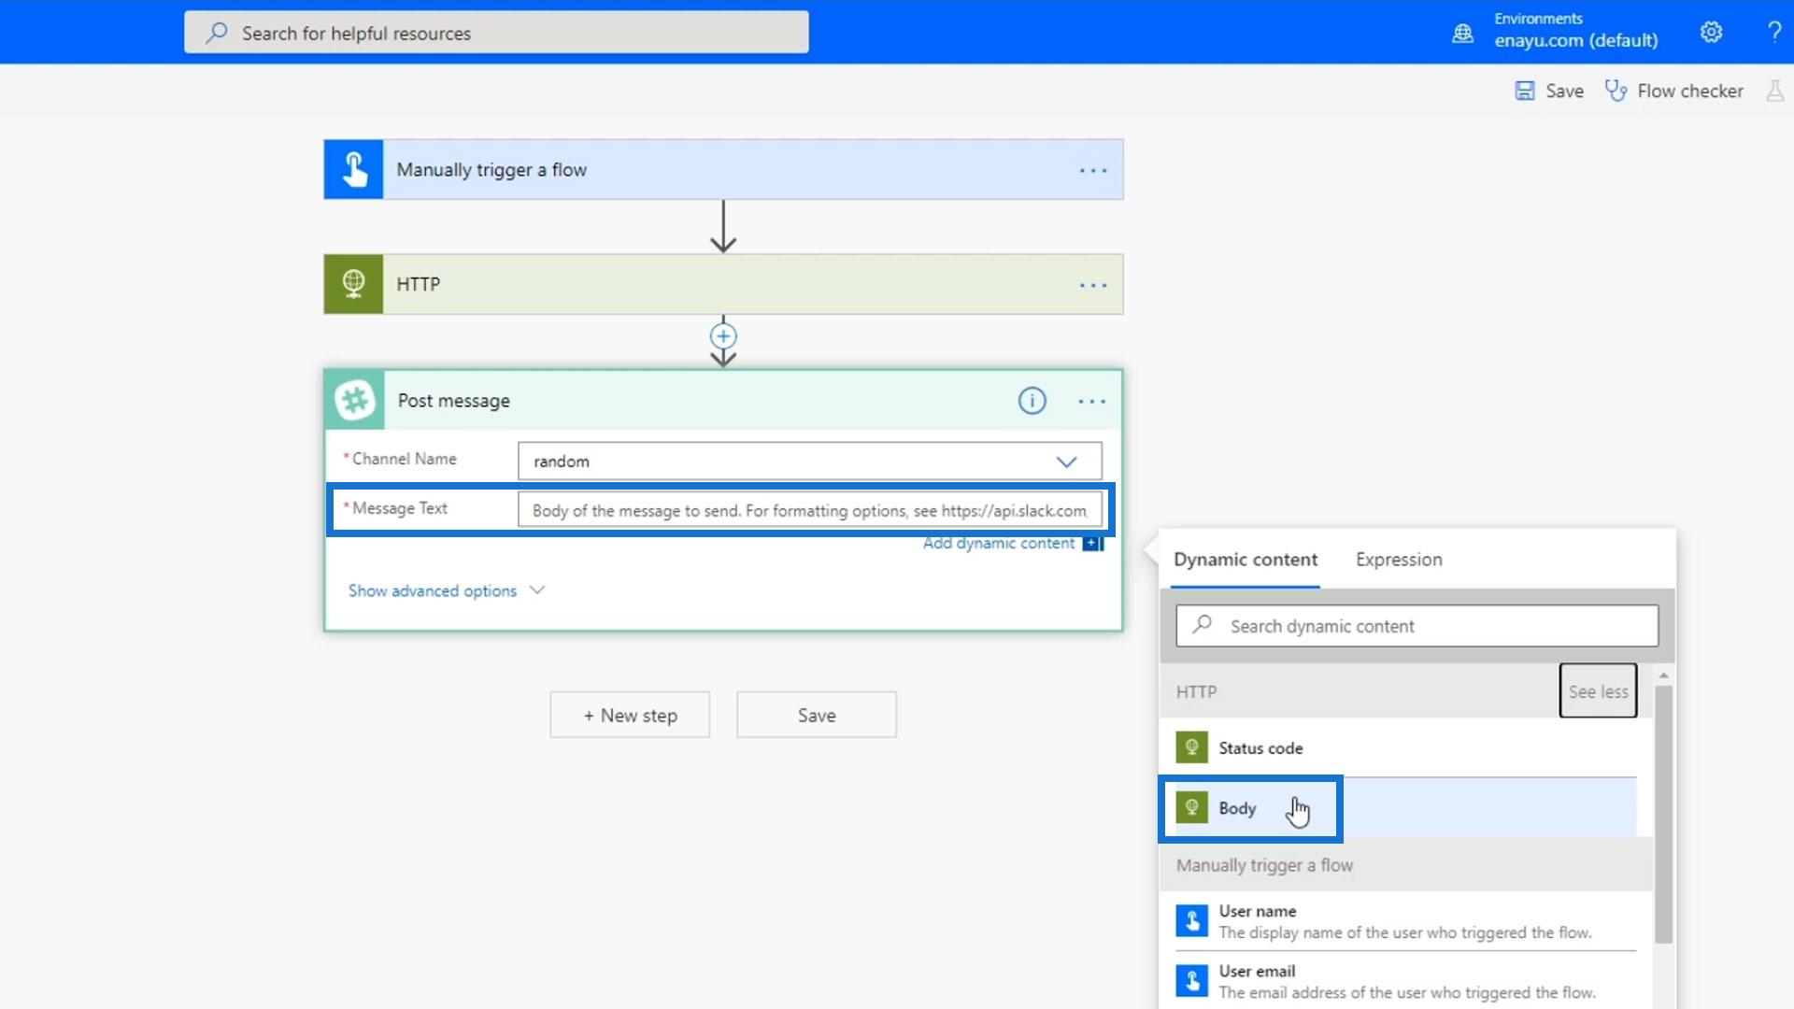Click the insert step plus icon

click(x=723, y=336)
